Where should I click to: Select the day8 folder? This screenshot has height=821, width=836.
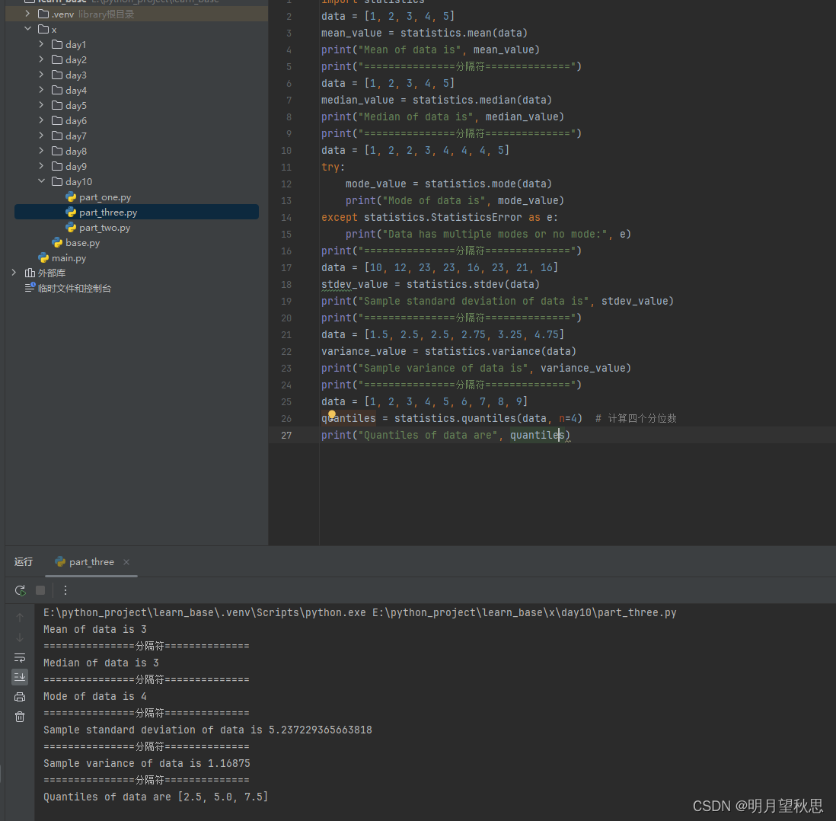75,151
